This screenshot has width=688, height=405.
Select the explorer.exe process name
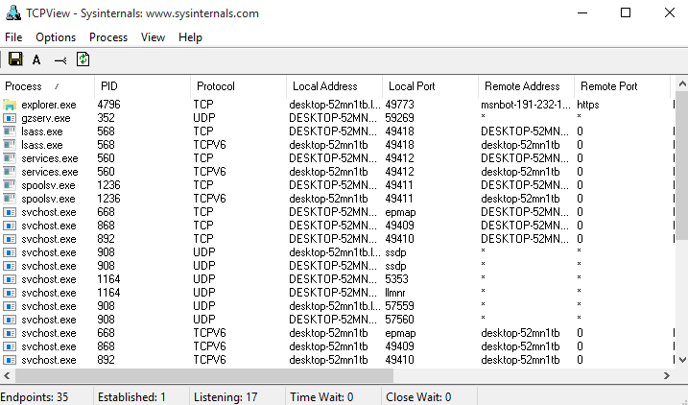[49, 105]
